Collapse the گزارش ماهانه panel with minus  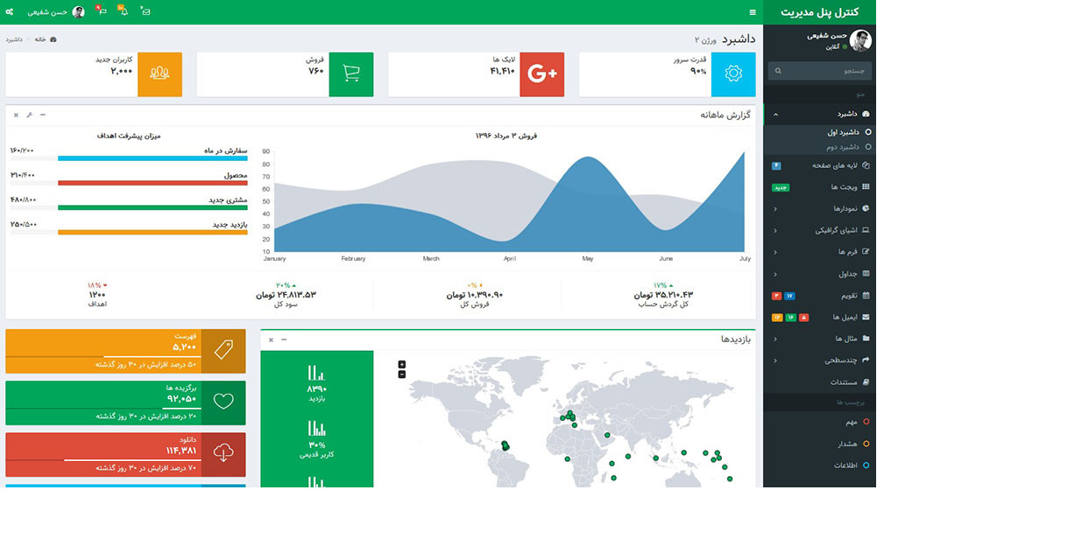pos(43,115)
